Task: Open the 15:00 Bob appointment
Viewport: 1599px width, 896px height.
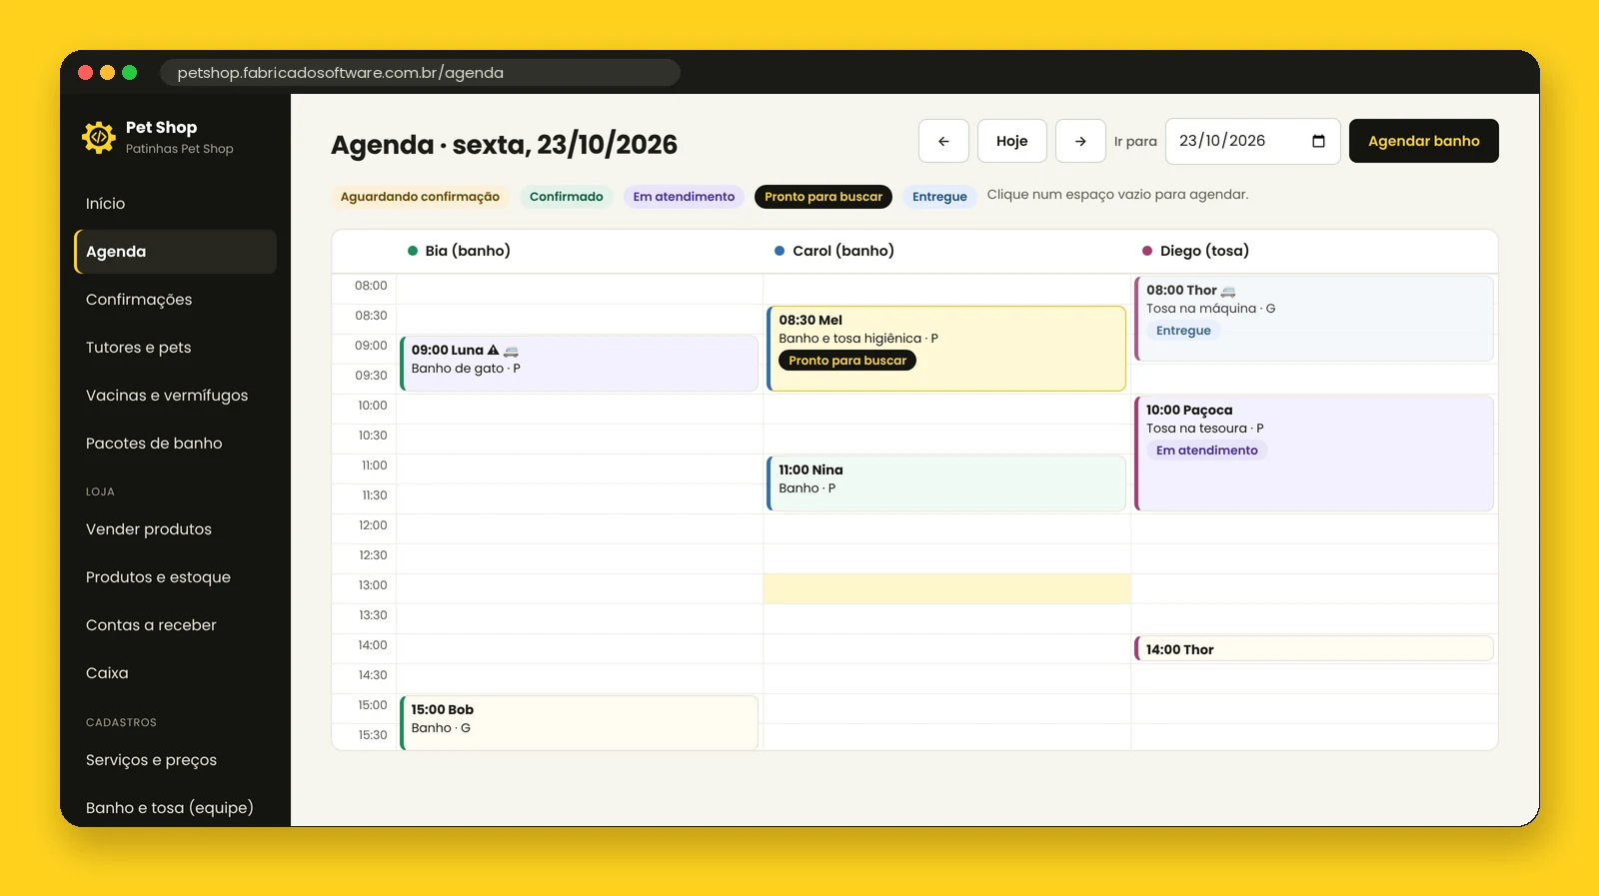Action: 579,723
